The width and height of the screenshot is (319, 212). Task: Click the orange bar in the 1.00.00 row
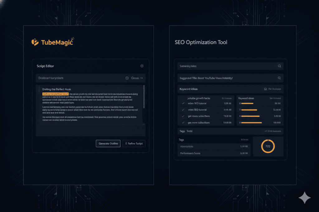pos(250,116)
